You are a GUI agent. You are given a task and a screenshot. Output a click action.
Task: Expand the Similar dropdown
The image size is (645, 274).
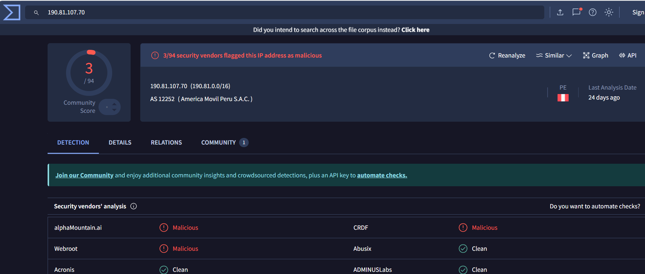[554, 55]
